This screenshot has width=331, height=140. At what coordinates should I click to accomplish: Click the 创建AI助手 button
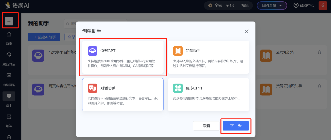tap(44, 37)
